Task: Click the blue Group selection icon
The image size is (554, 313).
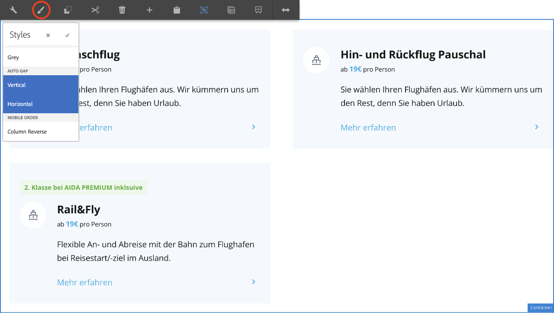Action: (x=204, y=10)
